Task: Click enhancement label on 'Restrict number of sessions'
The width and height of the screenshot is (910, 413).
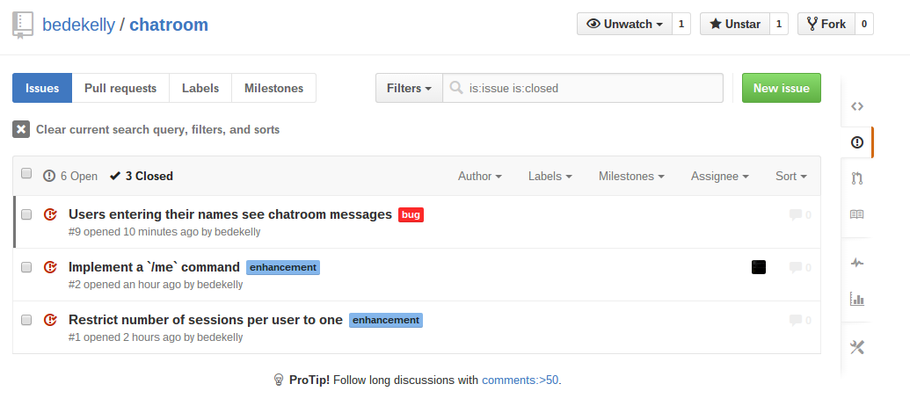Action: (x=386, y=320)
